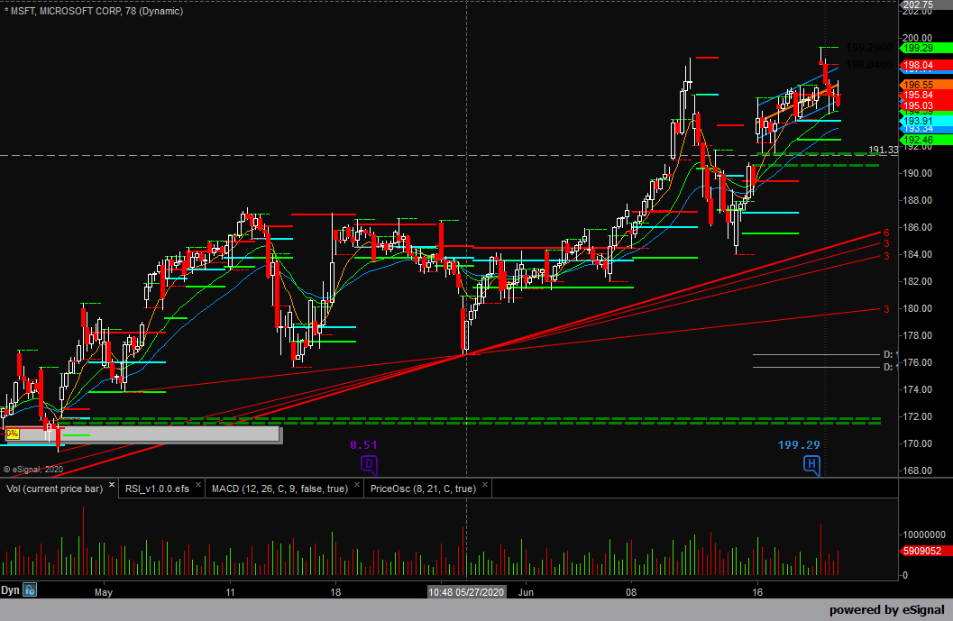Click the 18 date label on time axis
This screenshot has width=953, height=621.
(x=335, y=592)
